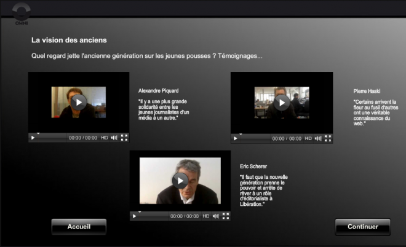Open Eric Scherer video in fullscreen
The height and width of the screenshot is (247, 406).
226,216
